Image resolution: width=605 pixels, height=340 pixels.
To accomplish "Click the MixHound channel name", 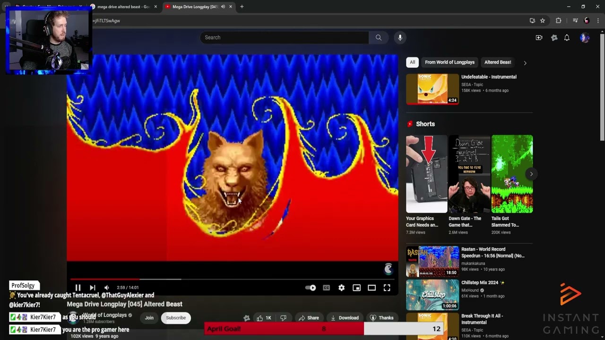I will [x=470, y=290].
